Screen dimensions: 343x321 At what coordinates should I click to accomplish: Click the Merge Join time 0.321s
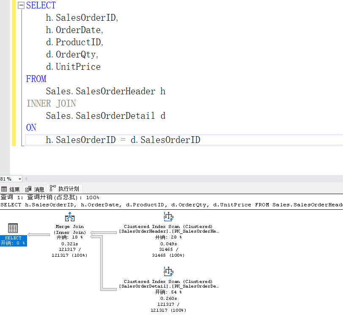tap(70, 244)
